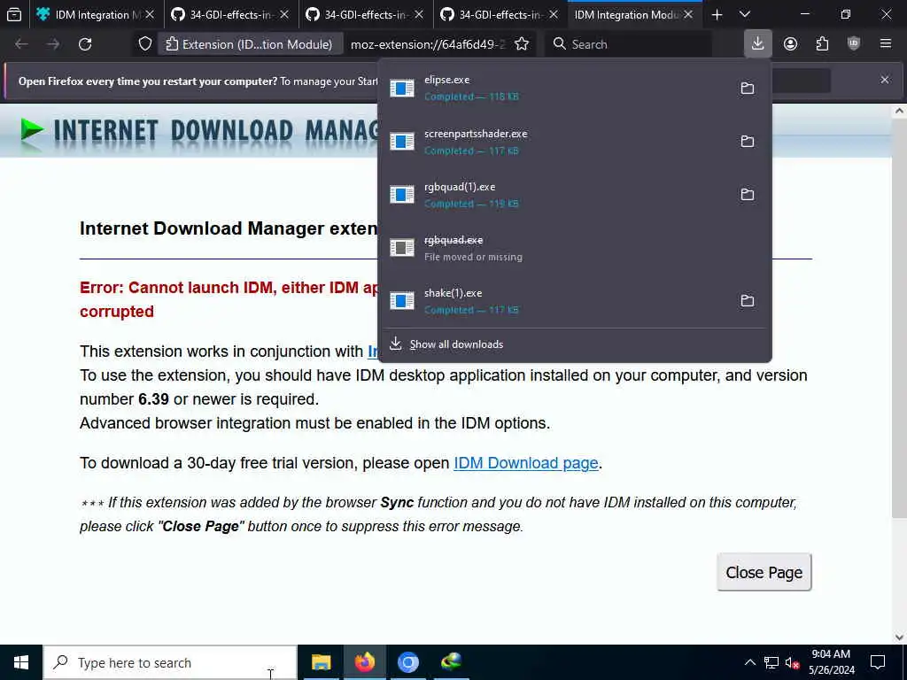This screenshot has width=907, height=680.
Task: Open Chrome taskbar icon
Action: (x=407, y=662)
